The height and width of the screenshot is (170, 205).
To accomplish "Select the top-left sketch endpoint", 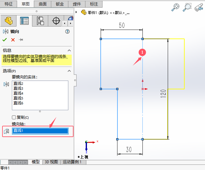I will [x=101, y=39].
